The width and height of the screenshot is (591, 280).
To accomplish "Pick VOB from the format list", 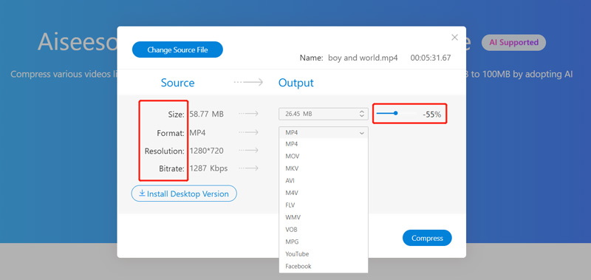I will [324, 230].
